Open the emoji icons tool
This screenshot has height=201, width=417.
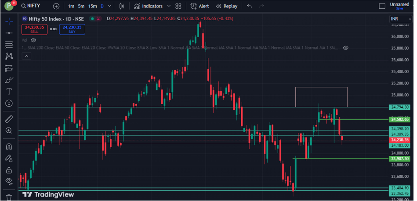9,103
